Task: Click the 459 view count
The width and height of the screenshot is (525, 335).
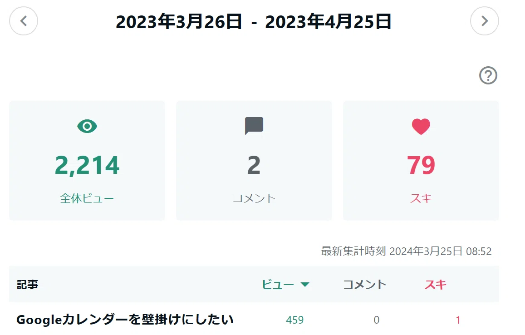Action: (x=294, y=320)
